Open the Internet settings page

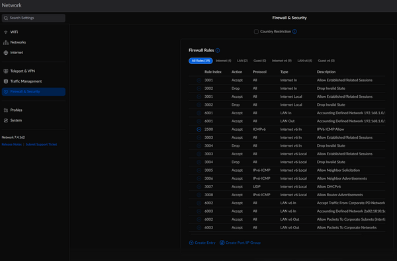[x=17, y=53]
